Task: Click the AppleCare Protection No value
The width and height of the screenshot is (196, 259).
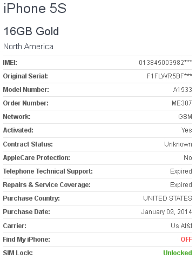Action: pos(188,158)
